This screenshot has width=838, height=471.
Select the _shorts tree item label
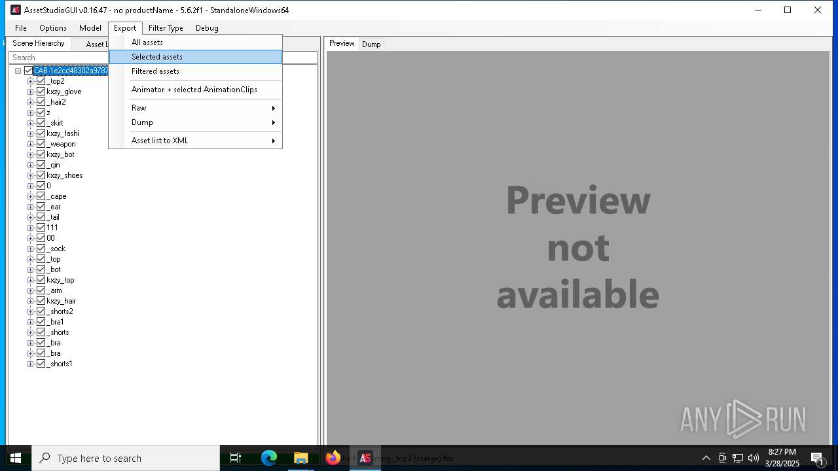point(58,332)
